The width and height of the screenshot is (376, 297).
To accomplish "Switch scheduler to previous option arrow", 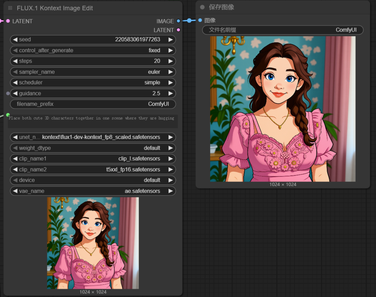I will (15, 83).
